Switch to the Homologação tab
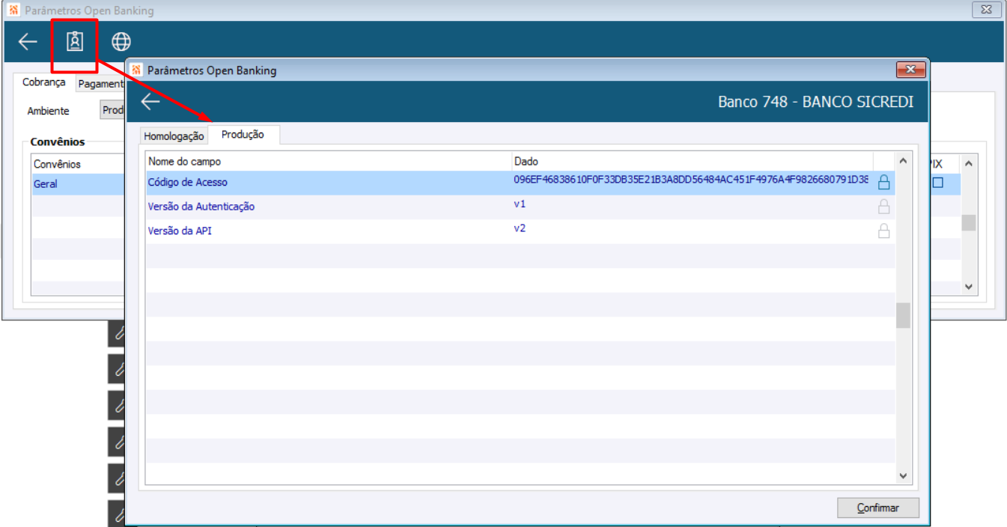Viewport: 1007px width, 527px height. (x=174, y=136)
